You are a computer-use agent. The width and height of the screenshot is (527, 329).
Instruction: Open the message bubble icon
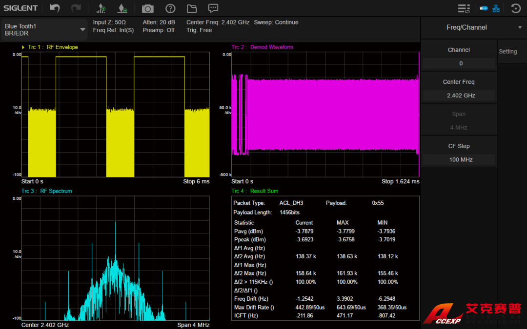[213, 8]
